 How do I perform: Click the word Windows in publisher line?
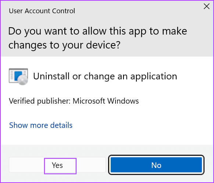[123, 101]
